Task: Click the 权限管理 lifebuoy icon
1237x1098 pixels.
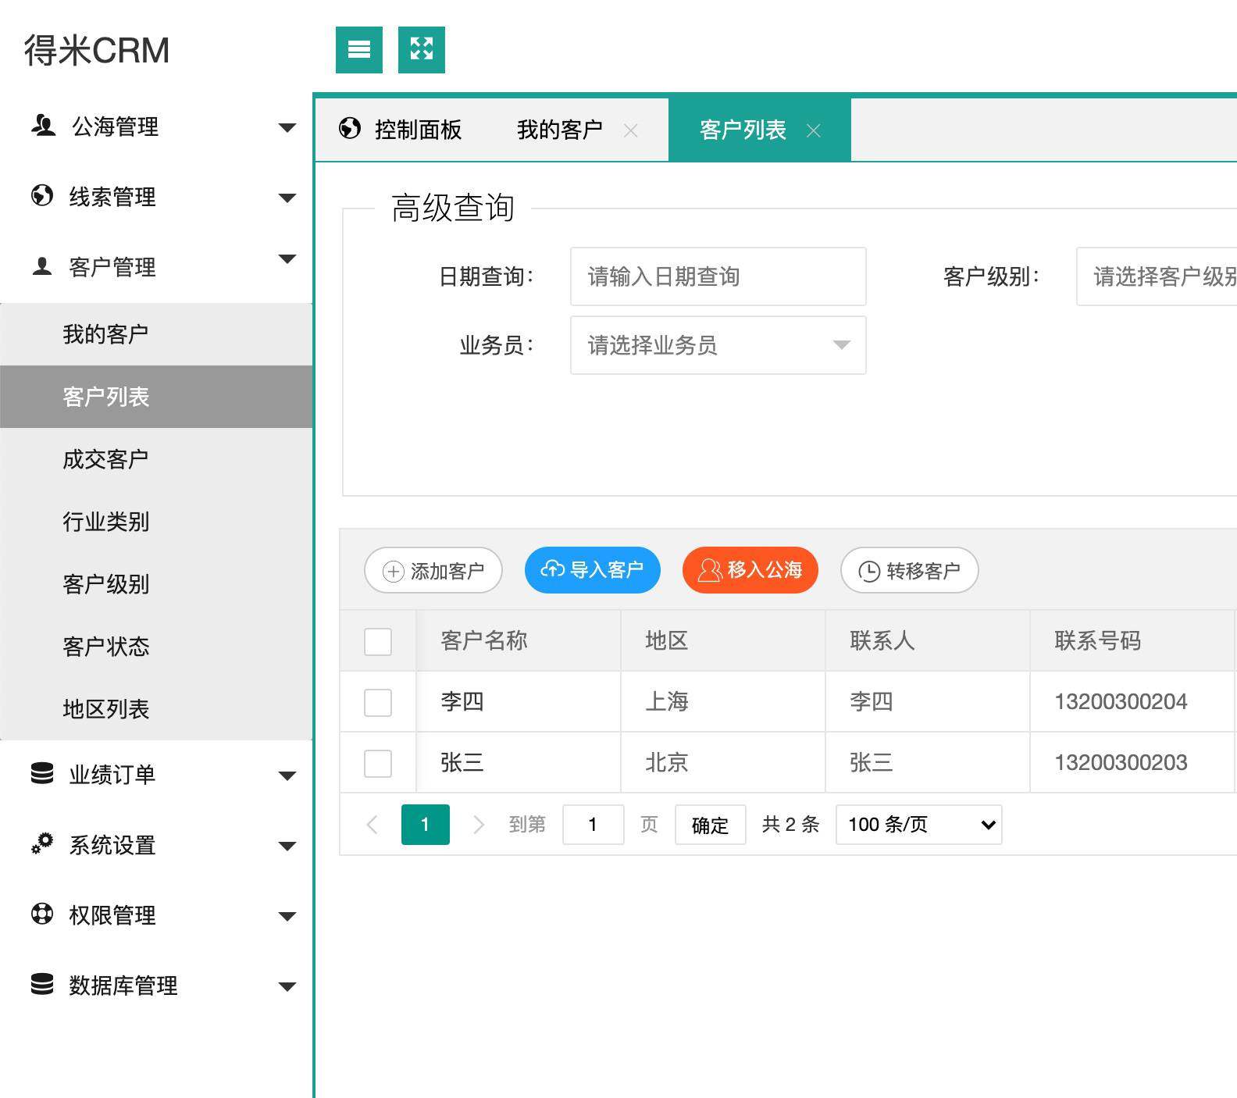Action: (x=42, y=914)
